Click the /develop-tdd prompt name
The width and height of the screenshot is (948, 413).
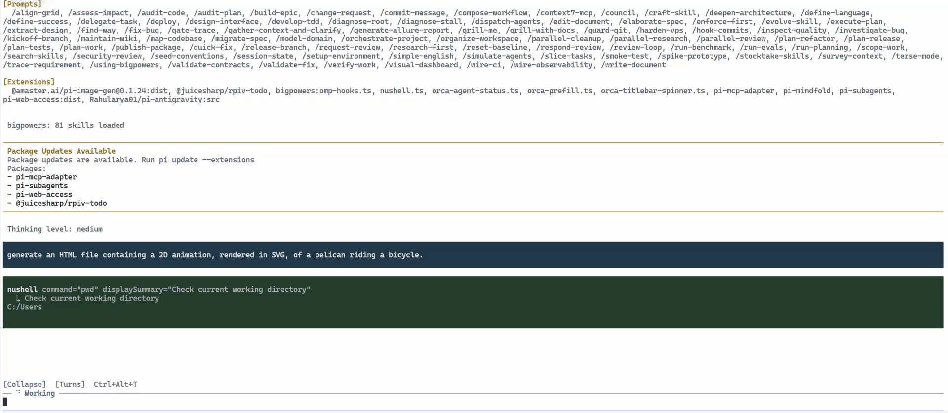coord(293,22)
